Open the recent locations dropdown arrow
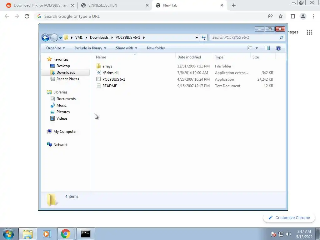Viewport: 320px width, 240px height. coord(60,38)
